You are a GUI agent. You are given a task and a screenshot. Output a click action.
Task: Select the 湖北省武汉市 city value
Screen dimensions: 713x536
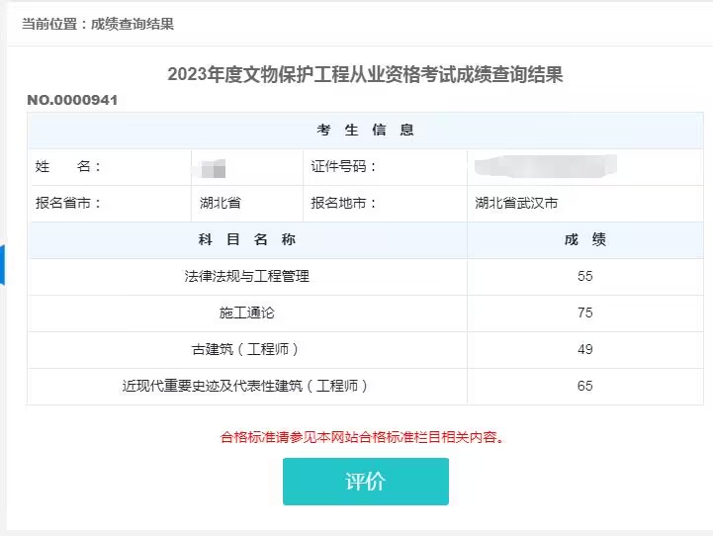tap(516, 203)
